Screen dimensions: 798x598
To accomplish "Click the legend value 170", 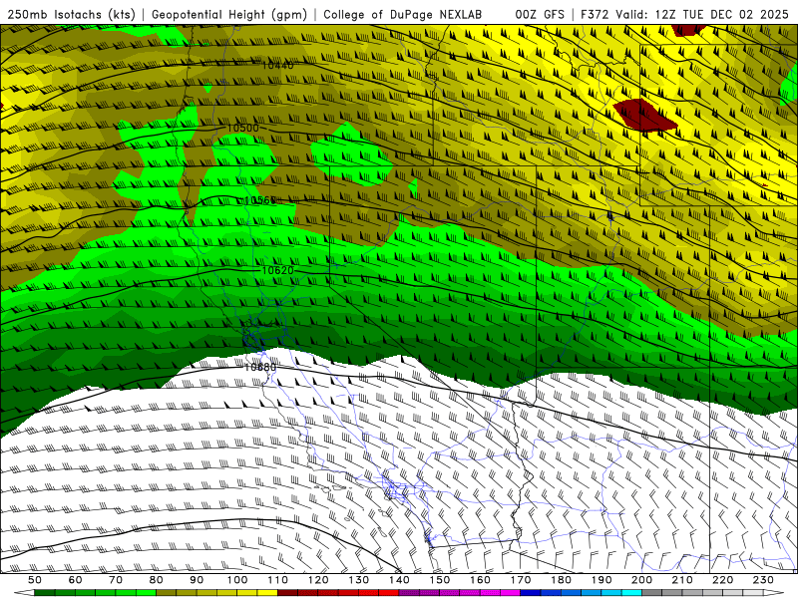I will 521,580.
